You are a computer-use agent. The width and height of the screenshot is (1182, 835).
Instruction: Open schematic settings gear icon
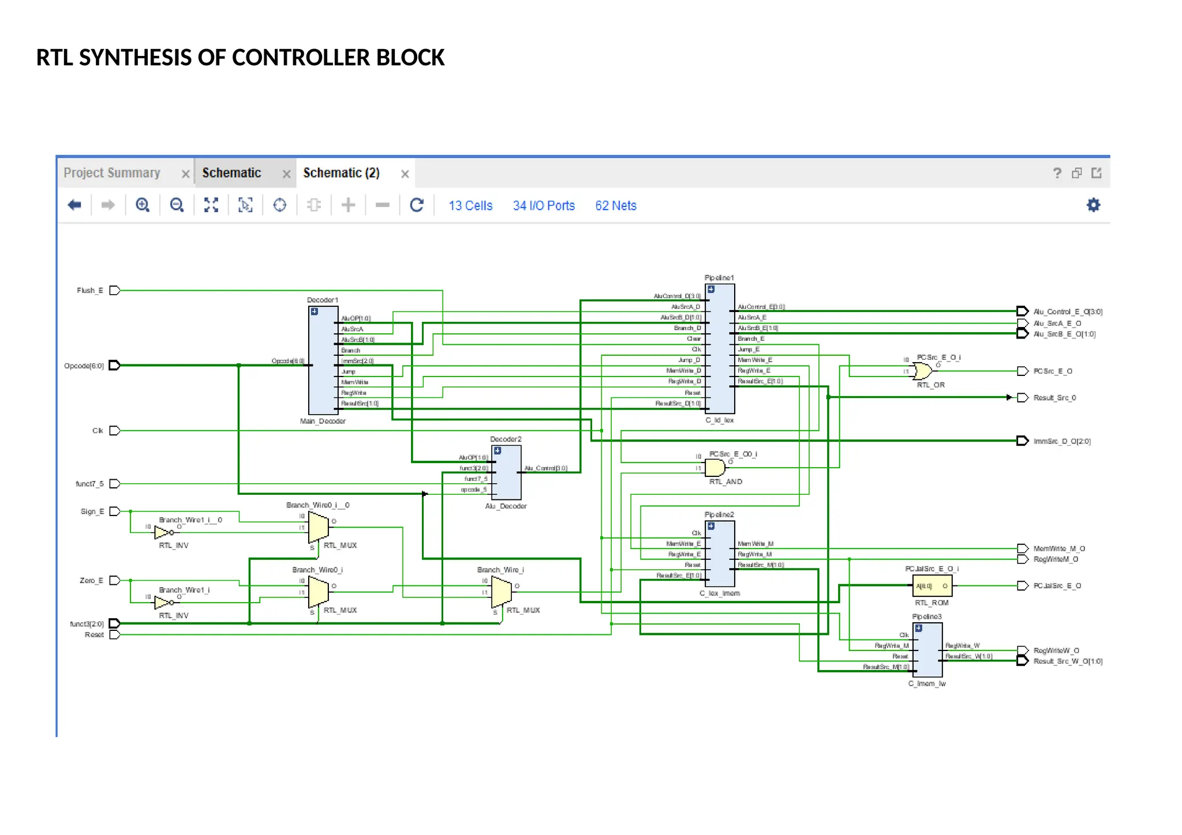1093,205
